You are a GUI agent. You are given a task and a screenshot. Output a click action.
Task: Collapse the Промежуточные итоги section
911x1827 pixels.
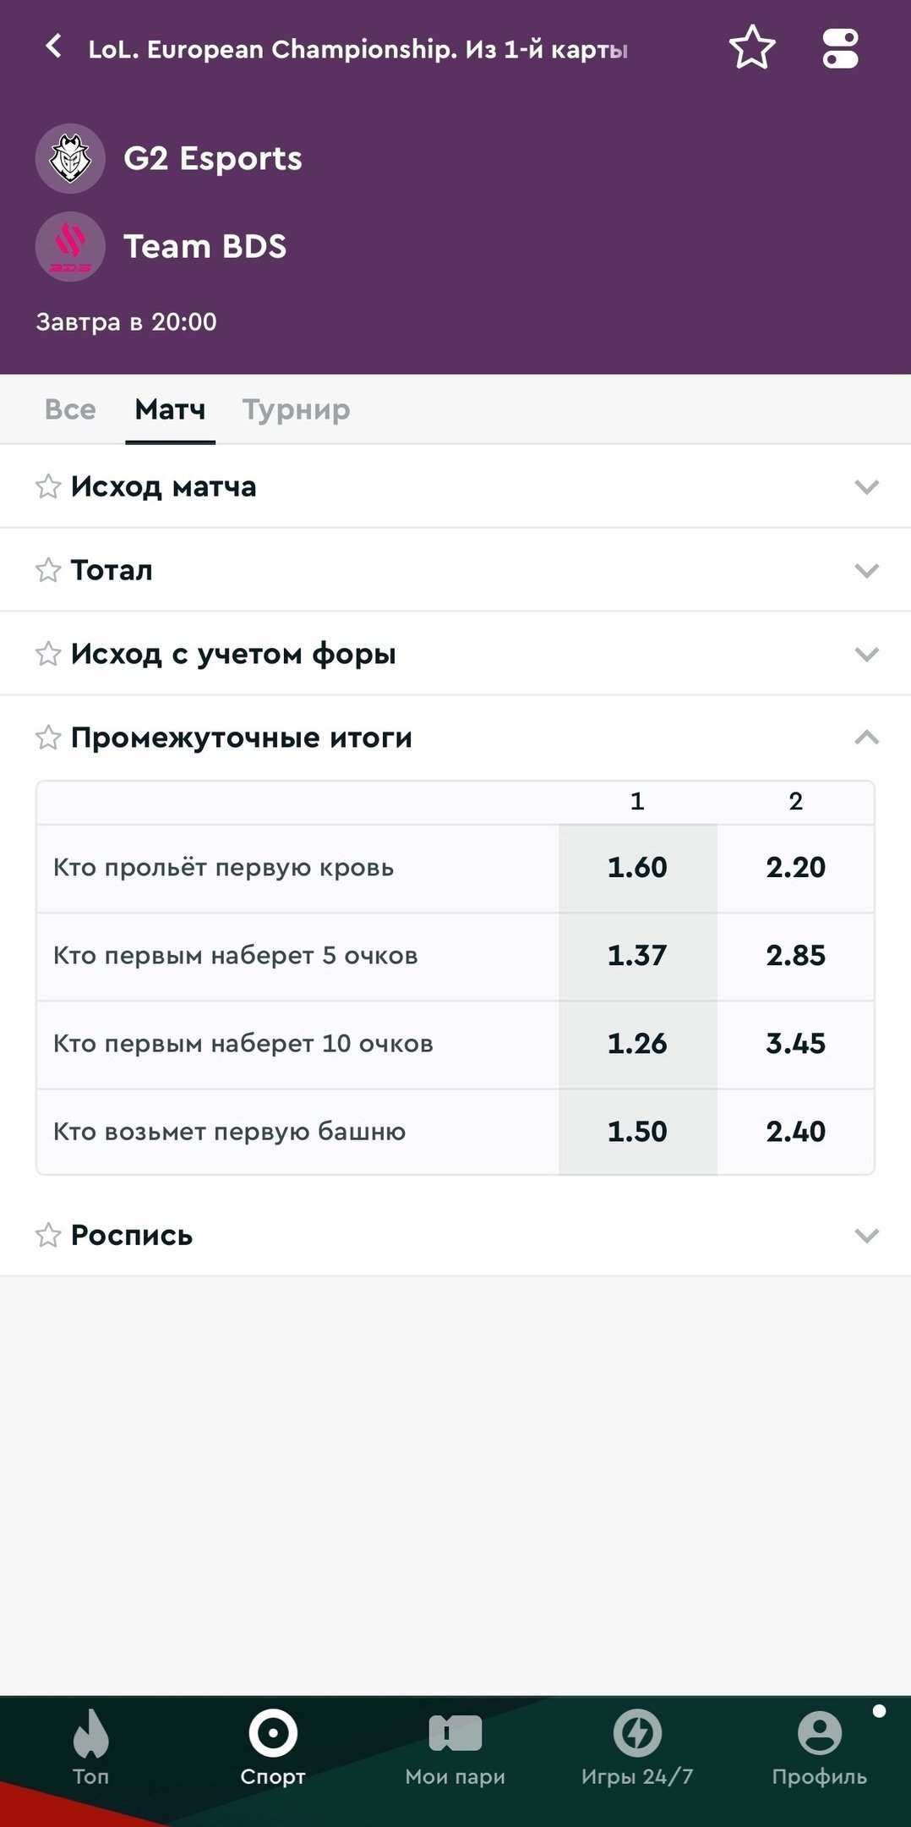pyautogui.click(x=866, y=738)
